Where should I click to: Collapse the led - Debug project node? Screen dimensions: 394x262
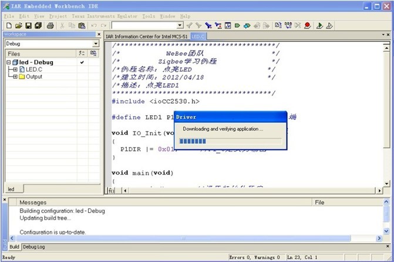(x=9, y=62)
